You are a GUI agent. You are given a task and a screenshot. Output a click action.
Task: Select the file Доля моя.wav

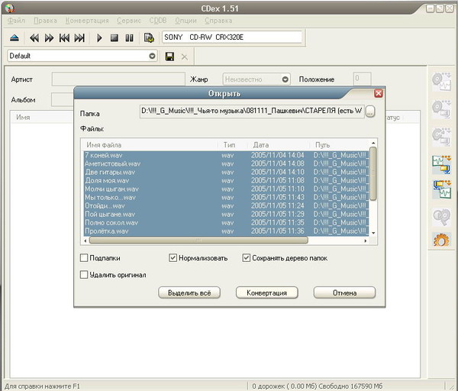coord(227,180)
